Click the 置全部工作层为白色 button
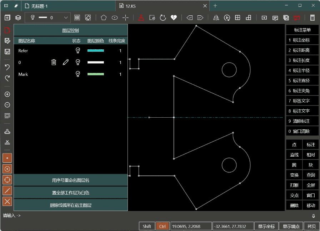Image resolution: width=320 pixels, height=231 pixels. pyautogui.click(x=71, y=193)
